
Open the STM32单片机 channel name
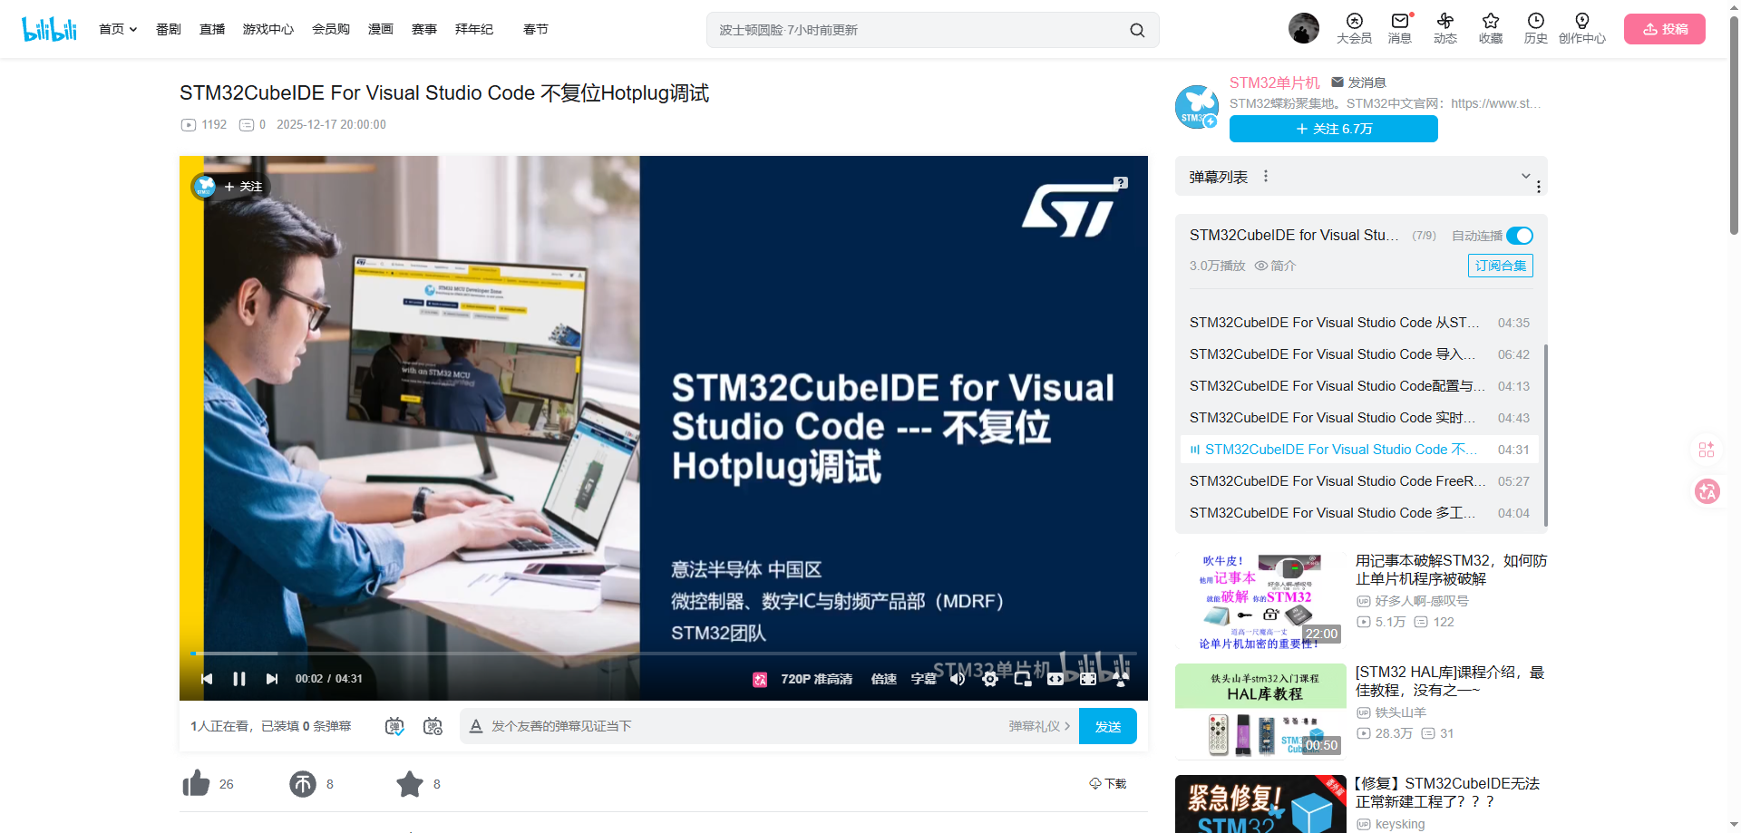click(x=1275, y=82)
